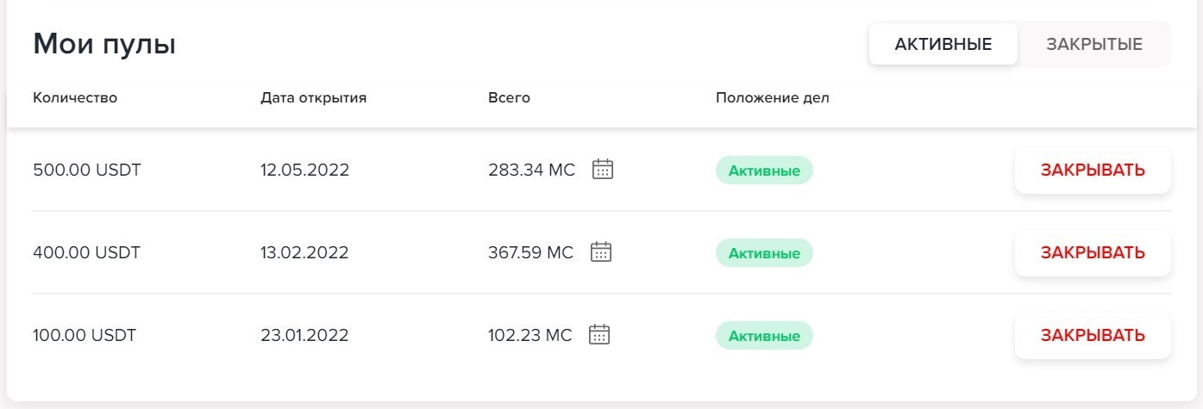1203x409 pixels.
Task: Select the 500.00 USDT amount
Action: [x=86, y=170]
